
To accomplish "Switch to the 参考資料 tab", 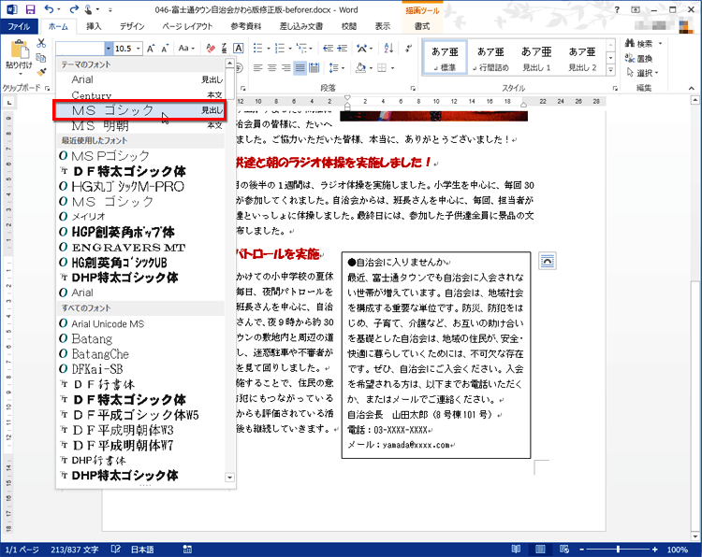I will coord(246,26).
